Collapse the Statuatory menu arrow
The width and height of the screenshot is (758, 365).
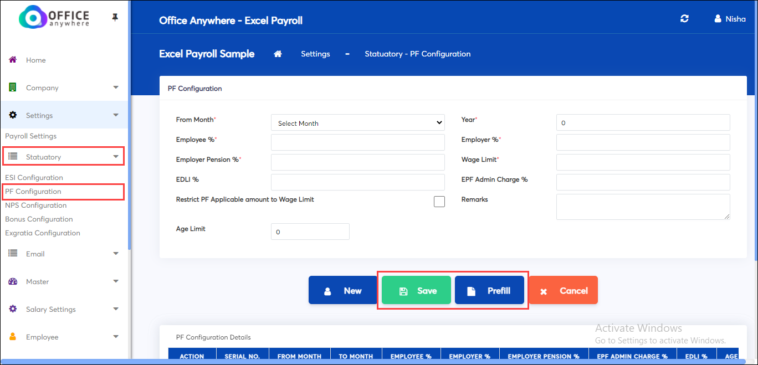click(x=116, y=157)
